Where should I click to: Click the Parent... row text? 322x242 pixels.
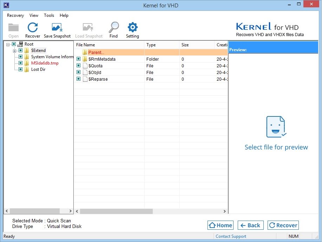[96, 53]
